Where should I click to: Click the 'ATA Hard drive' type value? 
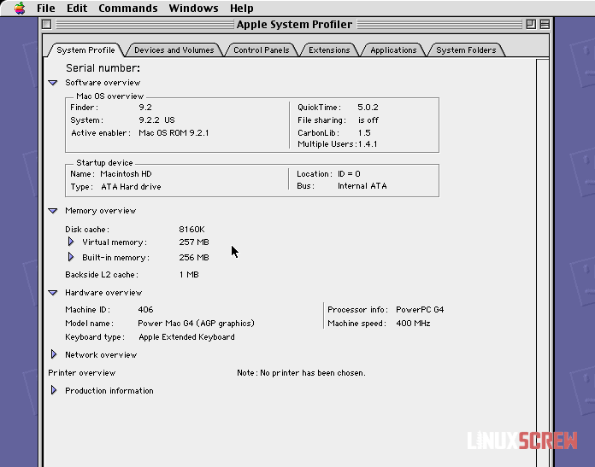[131, 187]
